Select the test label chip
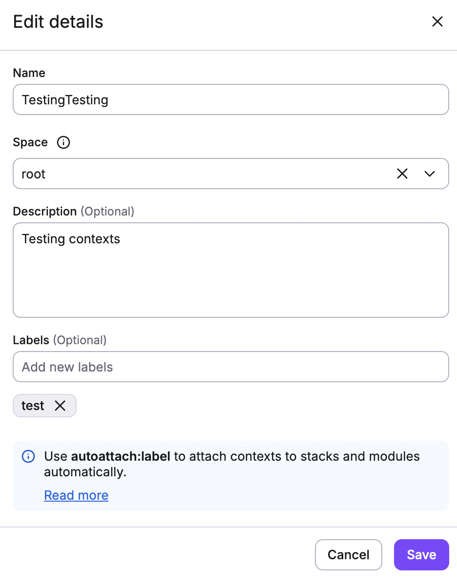Viewport: 457px width, 586px height. coord(32,405)
